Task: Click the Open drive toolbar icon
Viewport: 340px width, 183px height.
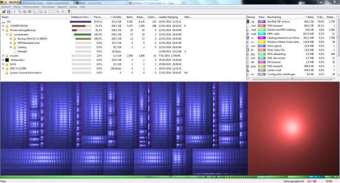Action: pos(4,12)
